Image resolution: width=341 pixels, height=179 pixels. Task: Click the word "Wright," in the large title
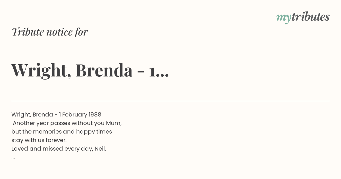(41, 71)
